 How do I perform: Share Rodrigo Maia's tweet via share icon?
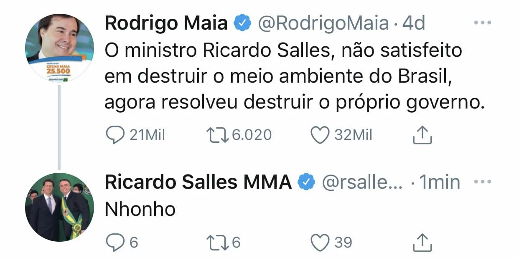coord(422,135)
